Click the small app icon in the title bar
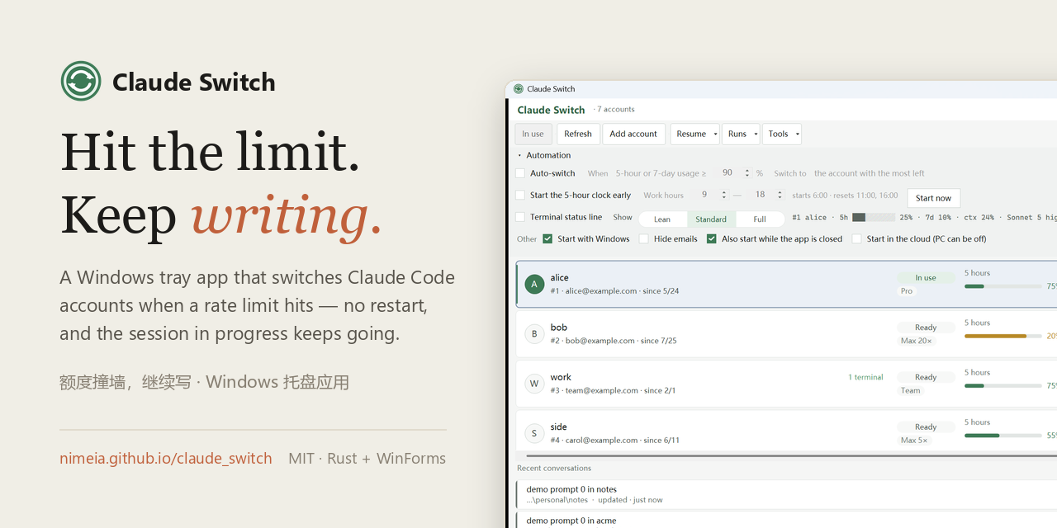 point(519,89)
